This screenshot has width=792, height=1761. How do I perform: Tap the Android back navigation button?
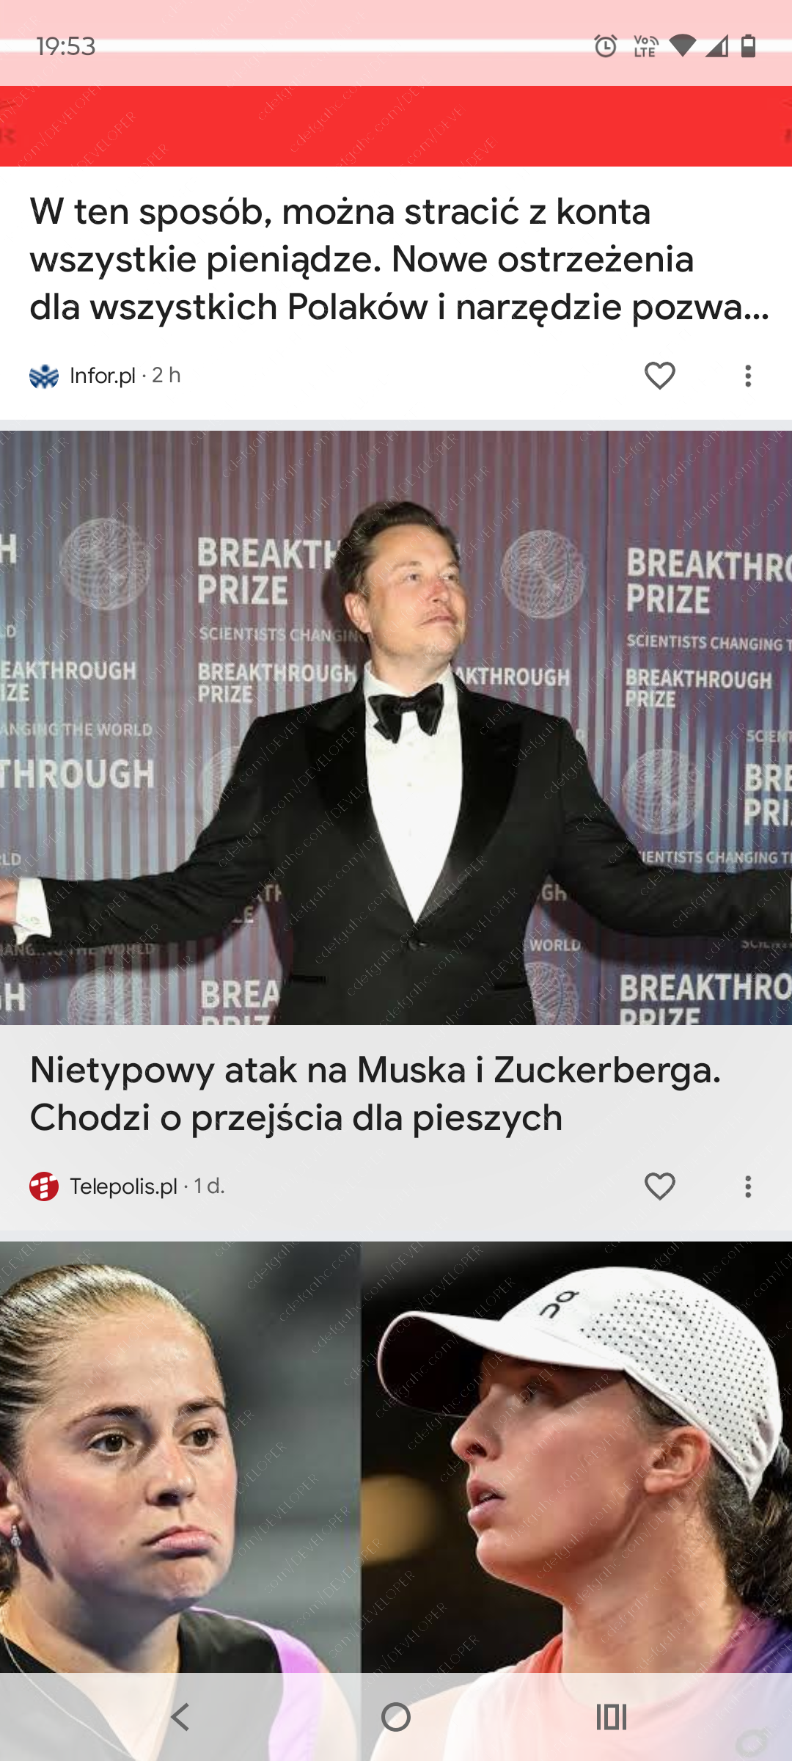click(x=180, y=1717)
